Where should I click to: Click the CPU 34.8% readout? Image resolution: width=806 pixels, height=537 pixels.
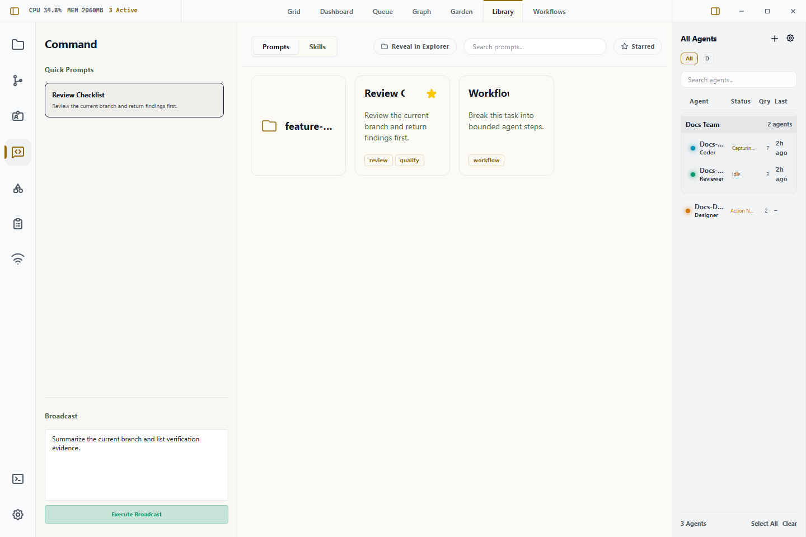tap(45, 10)
